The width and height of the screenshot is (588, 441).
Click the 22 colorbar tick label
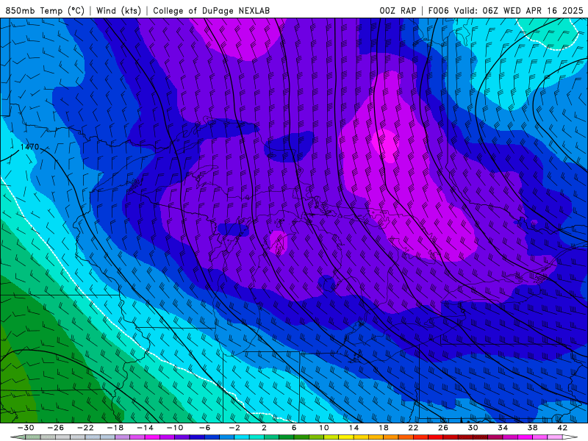(x=413, y=428)
